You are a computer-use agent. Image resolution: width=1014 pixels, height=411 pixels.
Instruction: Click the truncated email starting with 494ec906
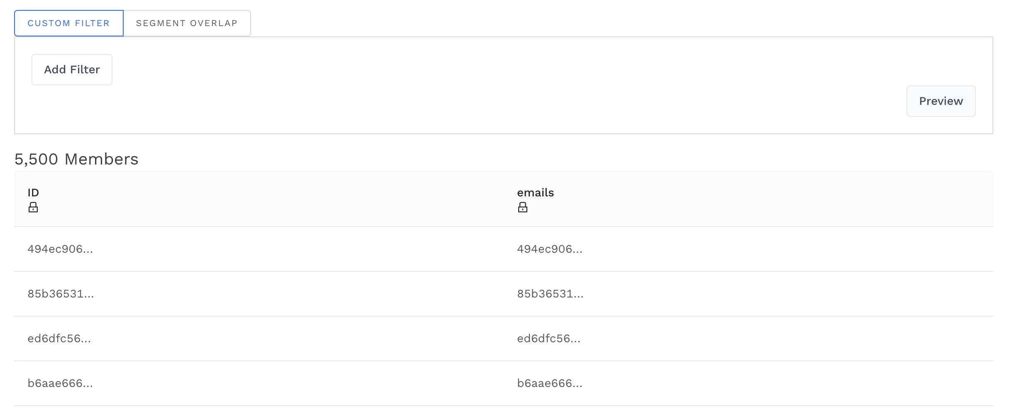pyautogui.click(x=550, y=249)
